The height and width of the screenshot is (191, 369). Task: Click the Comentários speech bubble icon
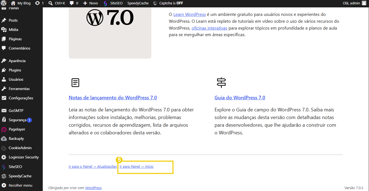point(4,48)
